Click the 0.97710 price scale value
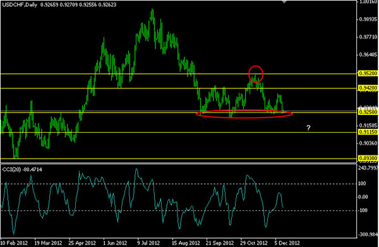Image resolution: width=379 pixels, height=247 pixels. [368, 37]
